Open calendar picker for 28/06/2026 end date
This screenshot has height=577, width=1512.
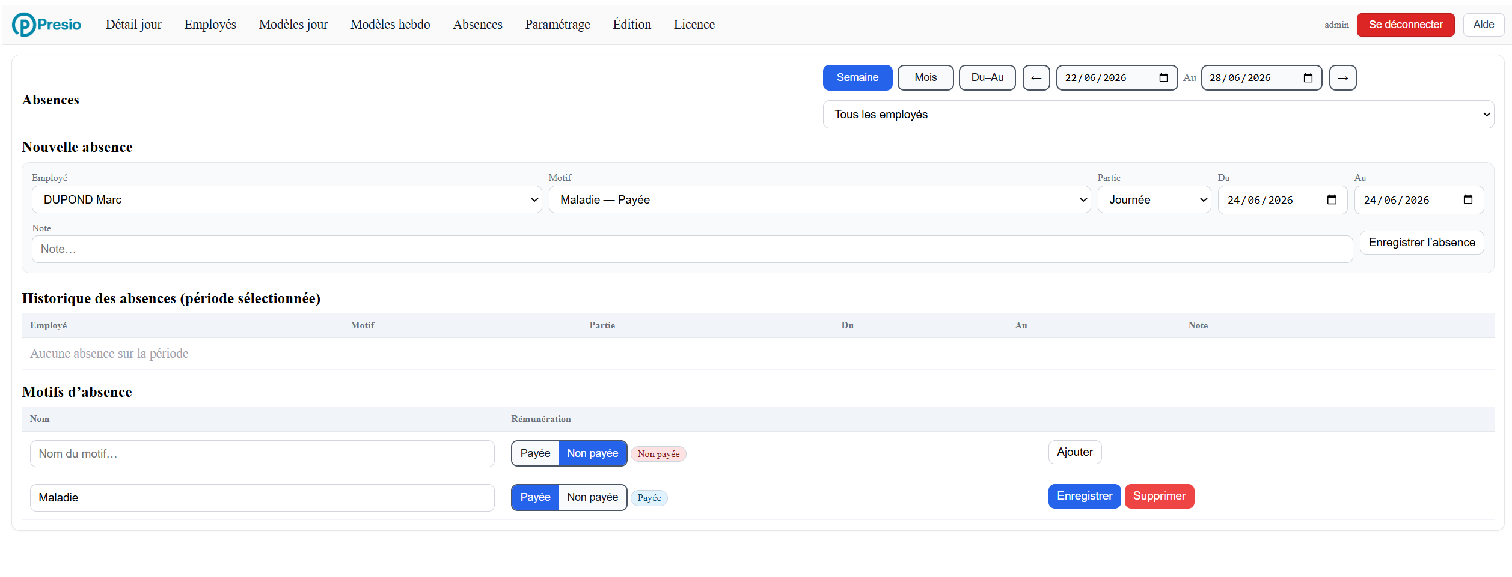[1308, 78]
